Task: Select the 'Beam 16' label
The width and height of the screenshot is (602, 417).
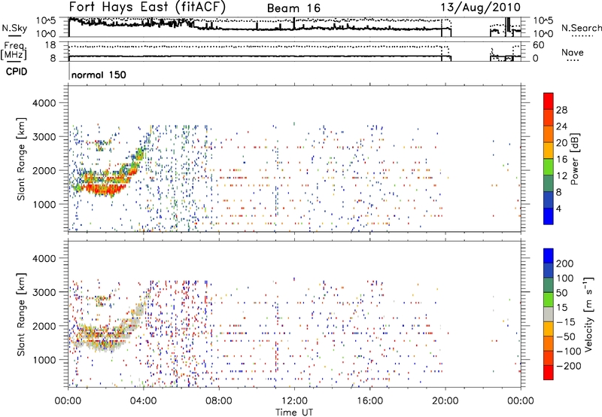Action: [x=293, y=8]
